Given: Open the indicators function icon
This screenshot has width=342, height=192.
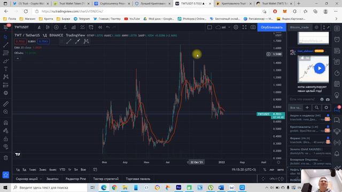Looking at the screenshot, I should click(x=65, y=27).
